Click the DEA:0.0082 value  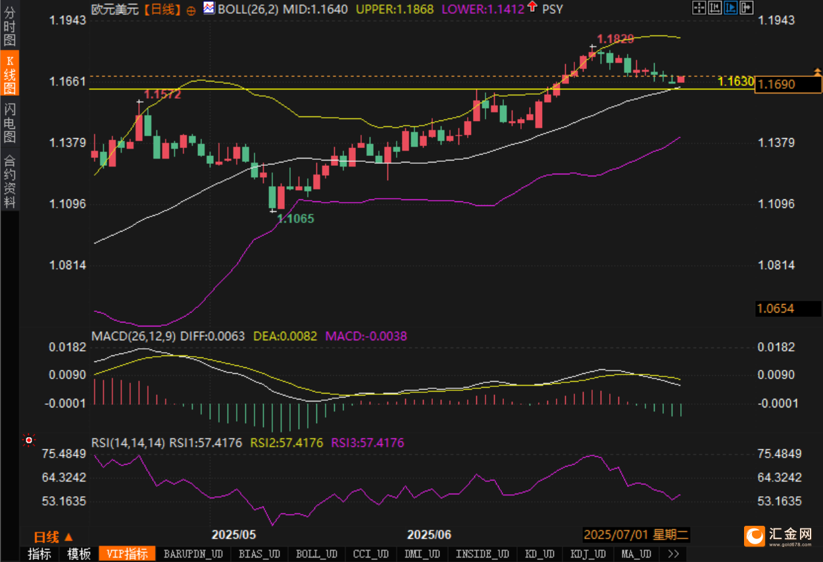point(285,336)
